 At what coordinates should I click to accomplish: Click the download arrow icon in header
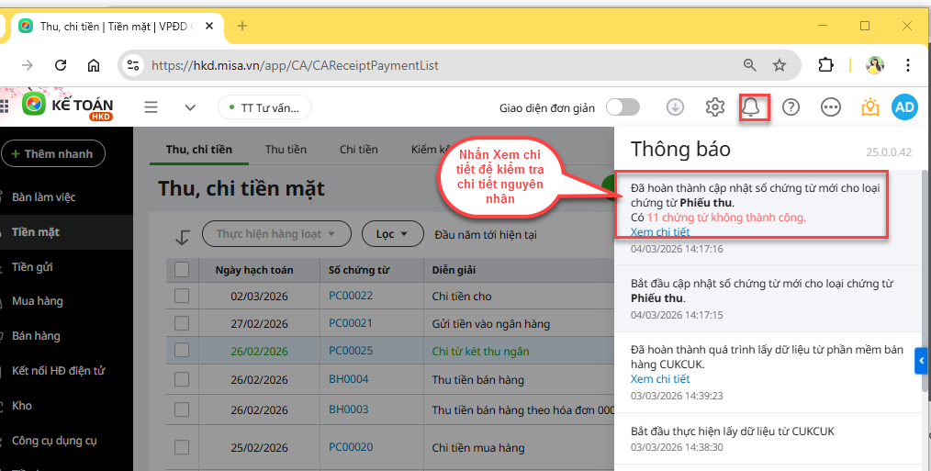coord(675,107)
